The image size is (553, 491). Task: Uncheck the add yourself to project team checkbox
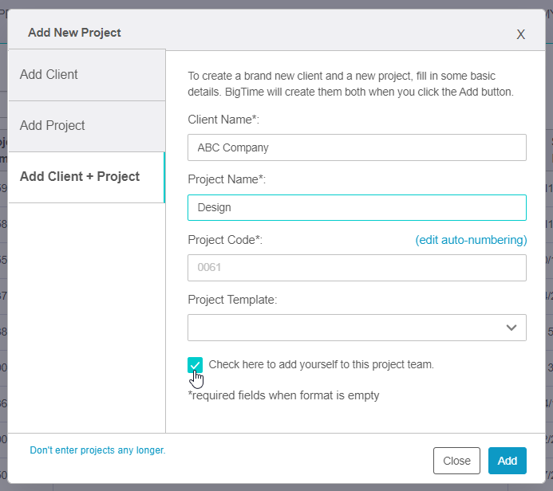[196, 365]
